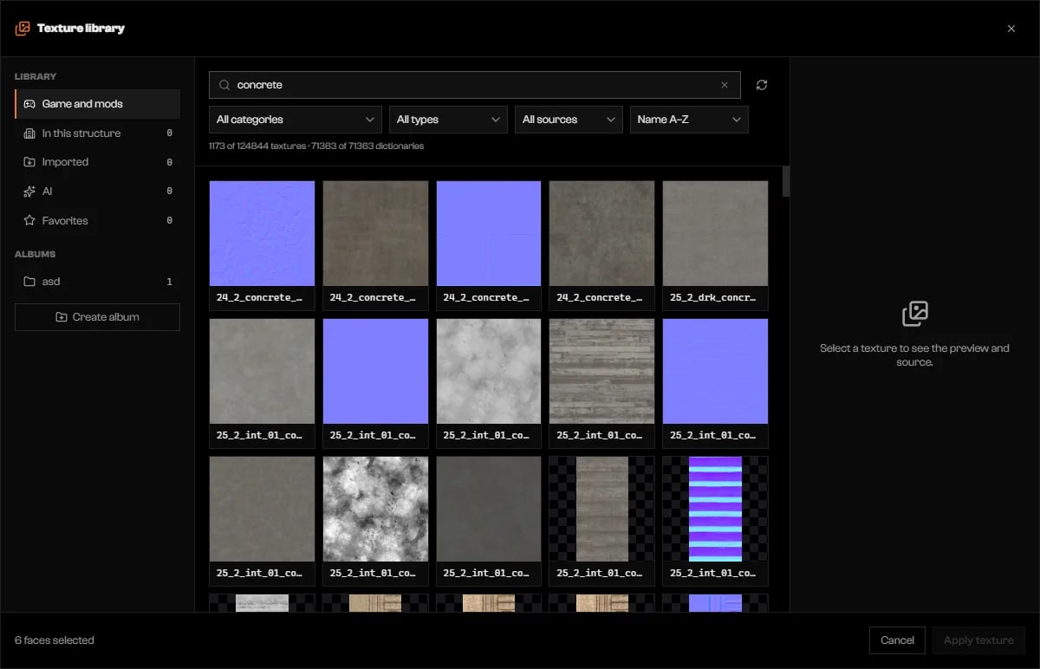Click the image placeholder icon in the preview pane
This screenshot has width=1040, height=669.
(915, 314)
